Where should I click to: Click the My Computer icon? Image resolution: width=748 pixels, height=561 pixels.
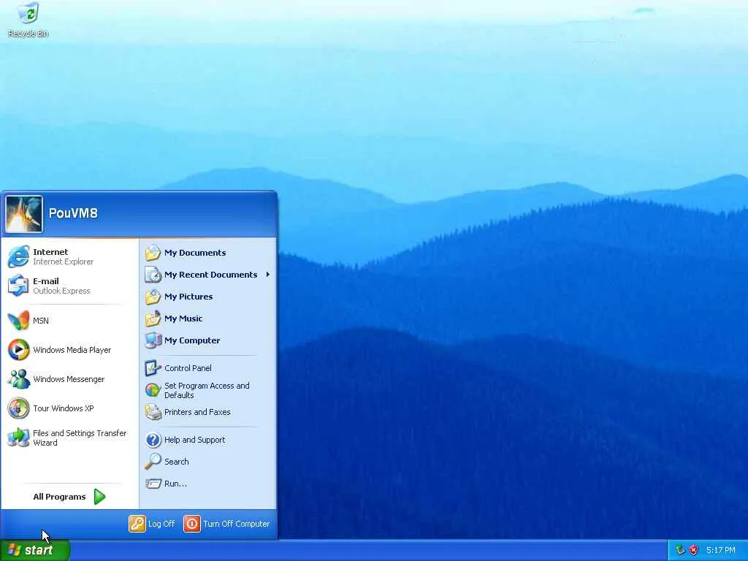153,340
